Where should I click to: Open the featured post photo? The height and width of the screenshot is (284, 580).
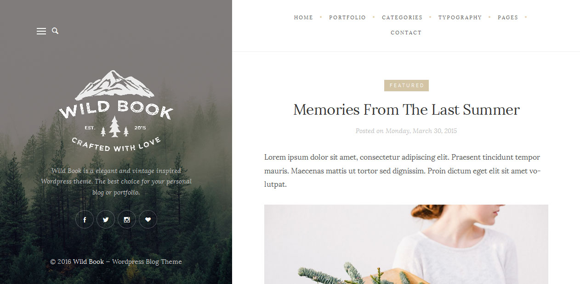click(406, 244)
